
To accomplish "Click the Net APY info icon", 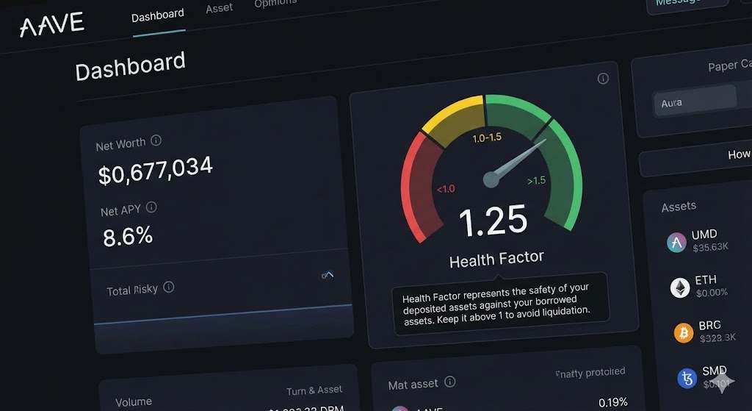I will pyautogui.click(x=151, y=208).
